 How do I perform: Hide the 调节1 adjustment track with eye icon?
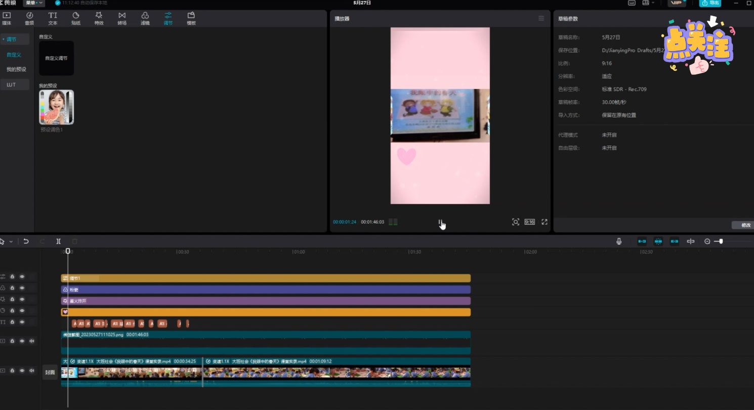click(x=22, y=277)
